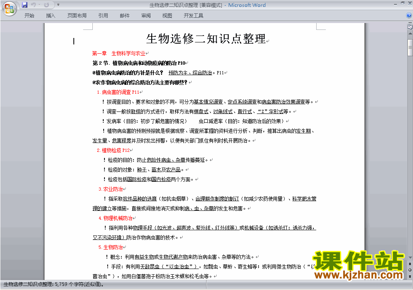Viewport: 413px width, 290px height.
Task: Click the red heading 第一章 生物科学与农业
Action: point(119,54)
